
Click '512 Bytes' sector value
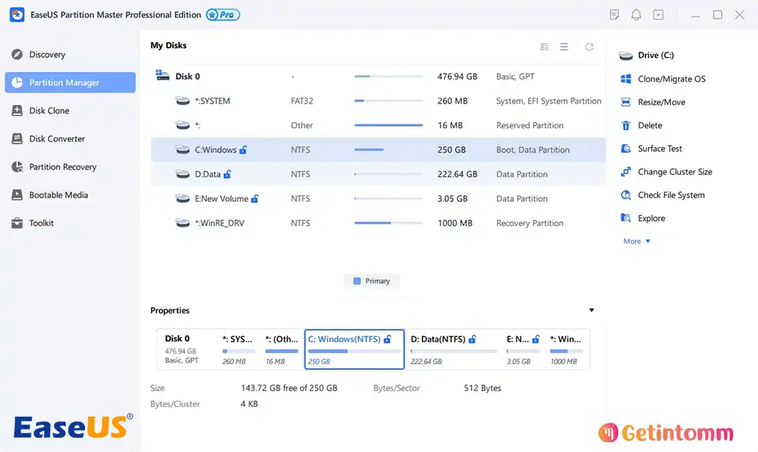pos(483,387)
